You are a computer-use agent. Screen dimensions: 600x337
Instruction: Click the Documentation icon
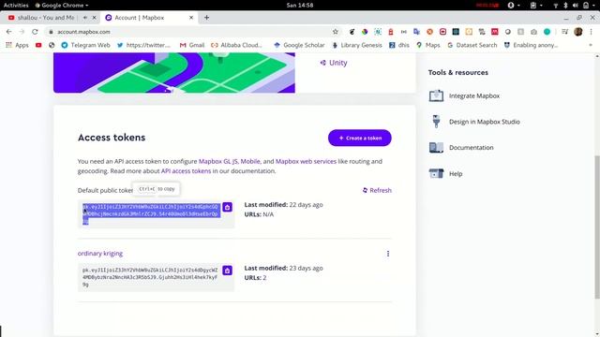coord(436,148)
